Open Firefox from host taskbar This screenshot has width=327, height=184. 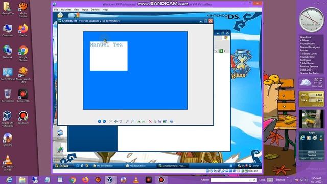pyautogui.click(x=85, y=180)
